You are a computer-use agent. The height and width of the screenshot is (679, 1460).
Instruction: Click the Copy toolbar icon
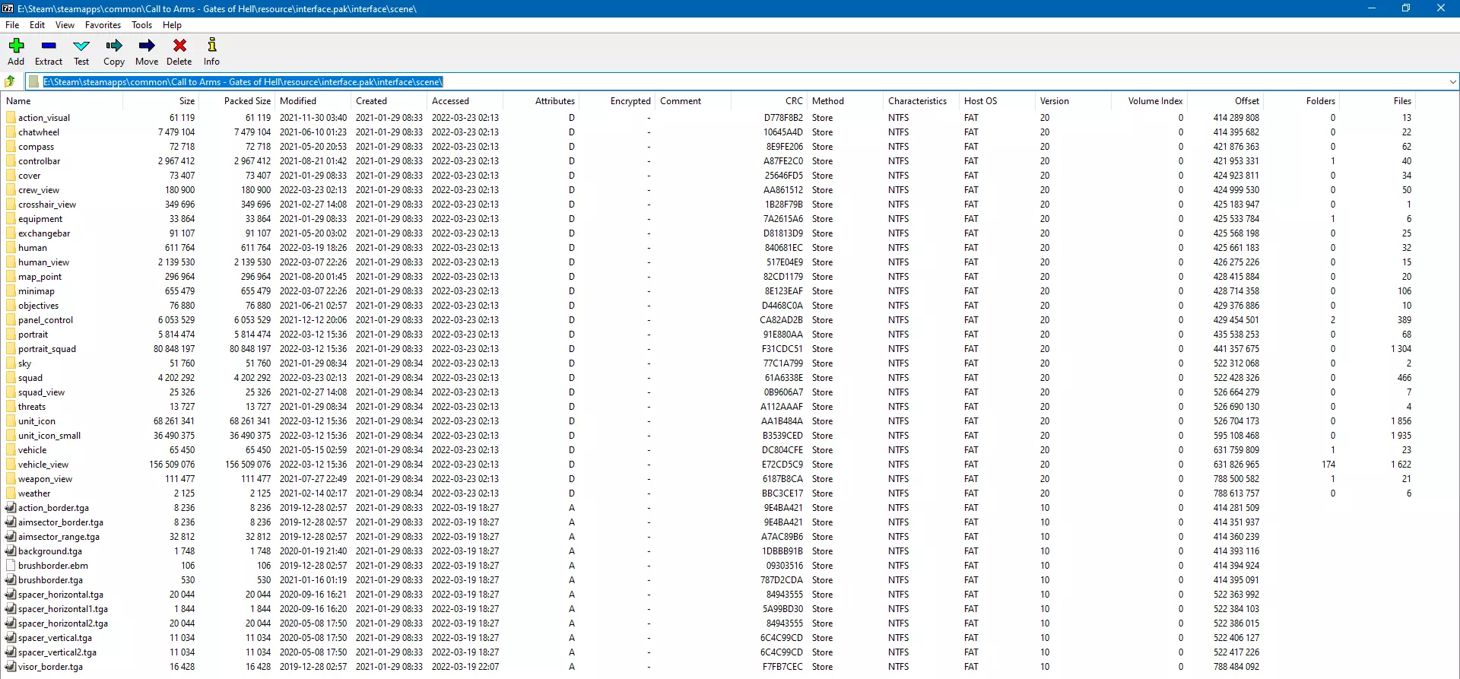(x=114, y=46)
